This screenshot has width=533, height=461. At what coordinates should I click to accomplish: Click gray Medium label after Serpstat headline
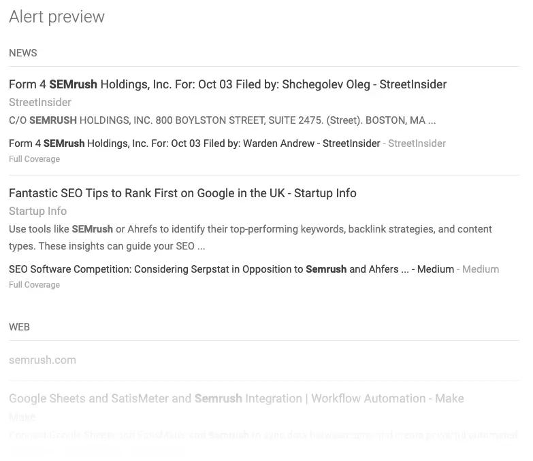click(x=480, y=269)
